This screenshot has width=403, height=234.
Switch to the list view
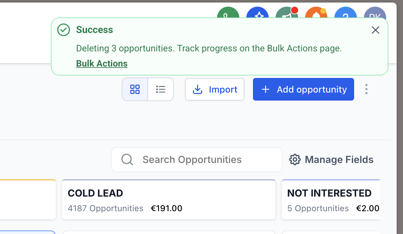tap(161, 89)
